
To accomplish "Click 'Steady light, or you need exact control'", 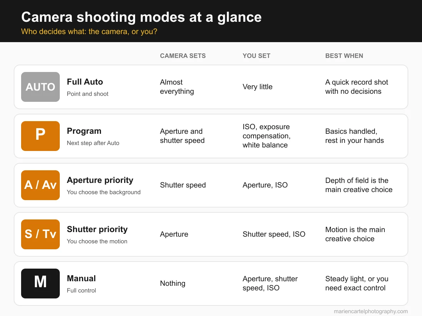I will tap(357, 283).
